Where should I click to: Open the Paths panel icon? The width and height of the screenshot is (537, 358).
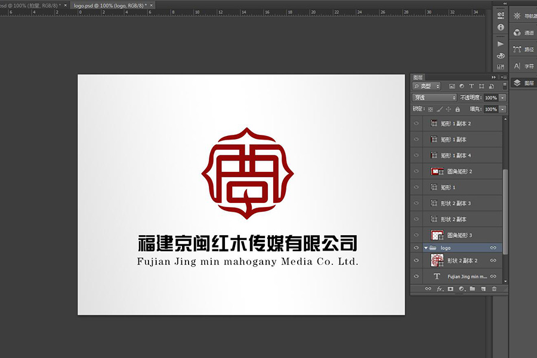pyautogui.click(x=517, y=50)
